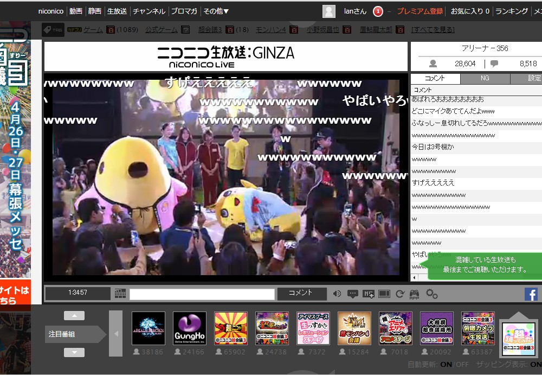Switch to the コメント tab
The height and width of the screenshot is (375, 542).
(435, 78)
